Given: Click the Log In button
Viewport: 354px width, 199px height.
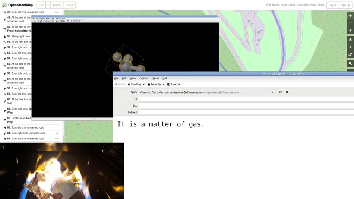Looking at the screenshot, I should (x=332, y=5).
